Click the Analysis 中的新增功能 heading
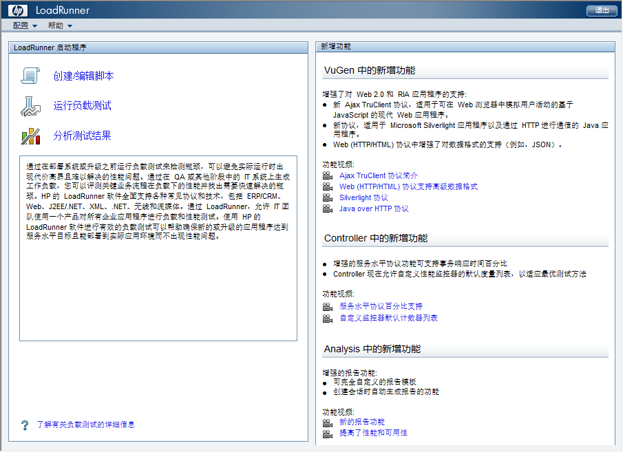The image size is (623, 452). tap(372, 349)
